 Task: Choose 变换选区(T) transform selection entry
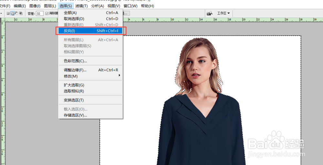click(x=91, y=100)
